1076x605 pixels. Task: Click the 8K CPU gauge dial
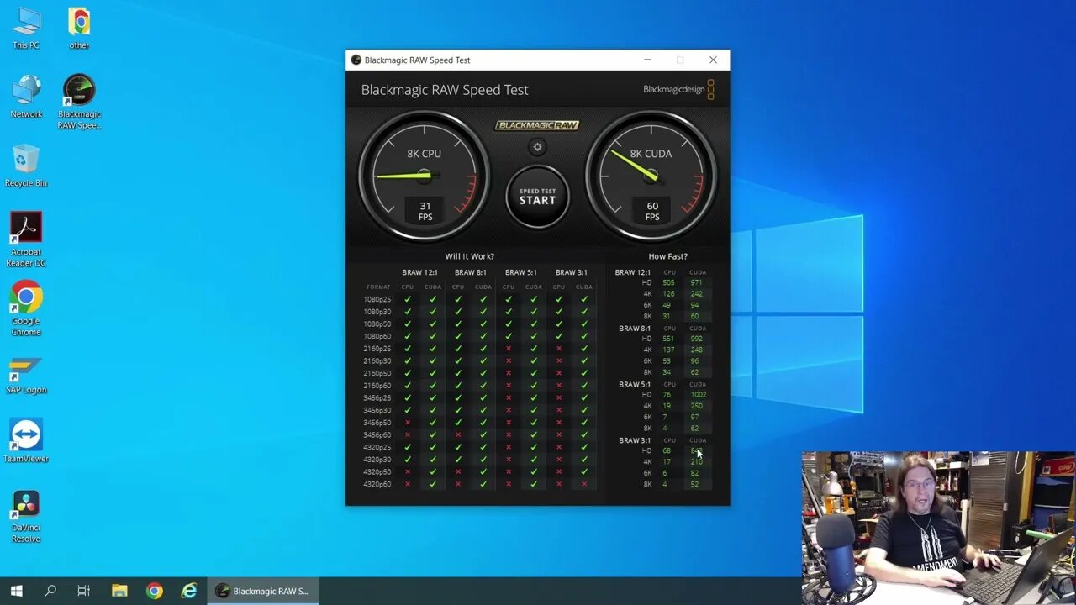(x=425, y=176)
